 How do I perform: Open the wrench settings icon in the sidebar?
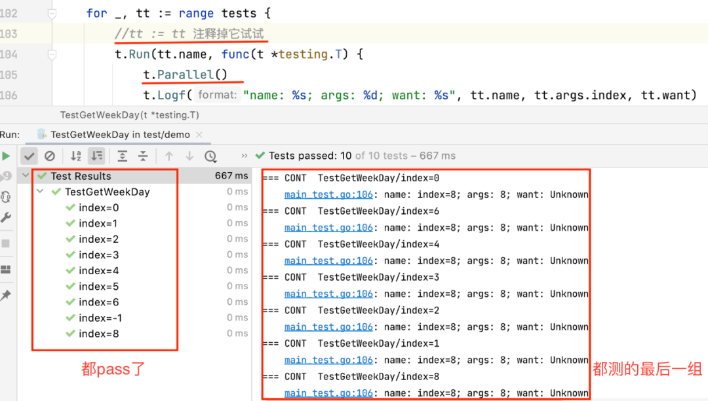click(6, 218)
